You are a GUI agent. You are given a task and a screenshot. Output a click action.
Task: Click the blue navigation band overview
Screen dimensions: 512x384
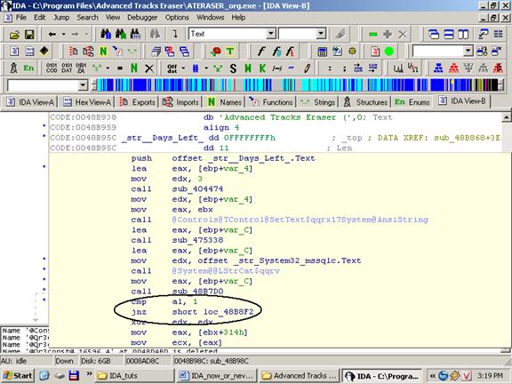click(297, 85)
